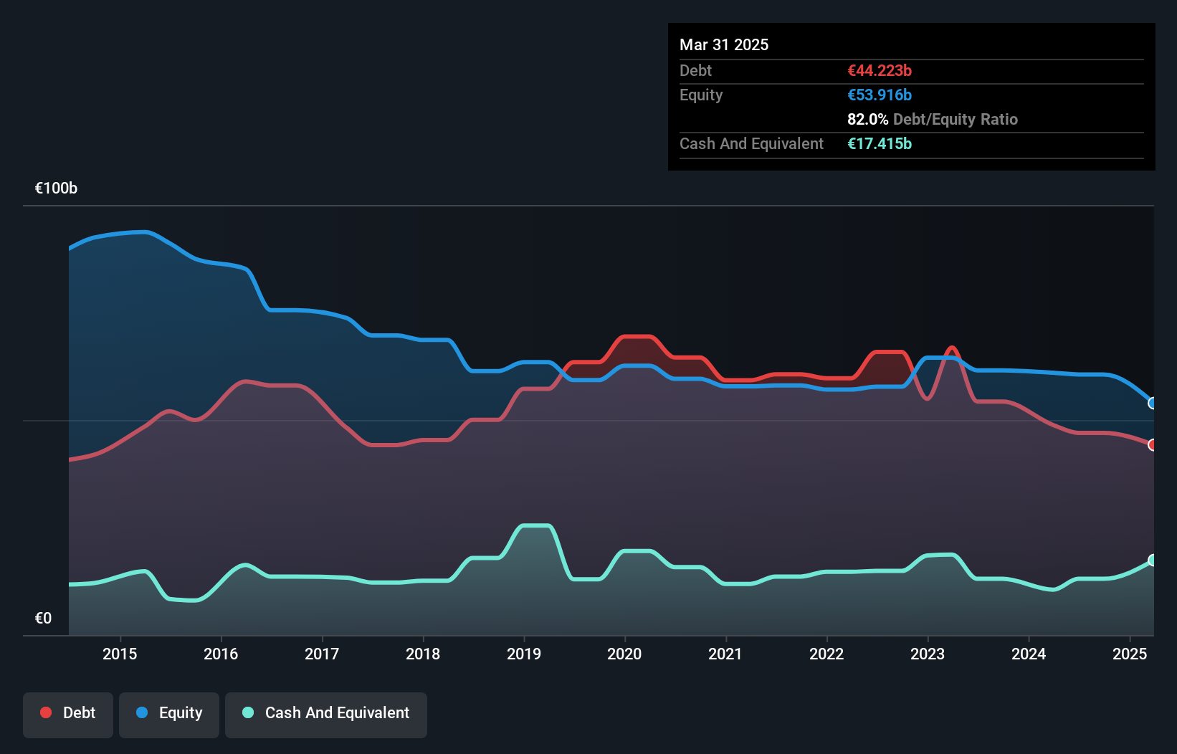Click the red Debt endpoint marker
1177x754 pixels.
(1153, 445)
